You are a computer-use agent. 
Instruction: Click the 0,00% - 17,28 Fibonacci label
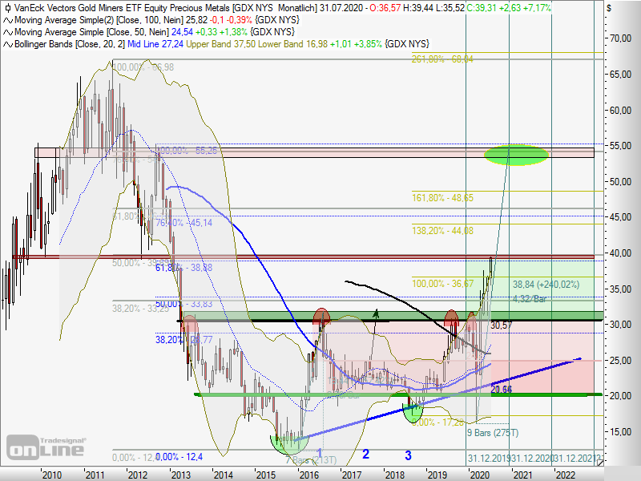(437, 422)
